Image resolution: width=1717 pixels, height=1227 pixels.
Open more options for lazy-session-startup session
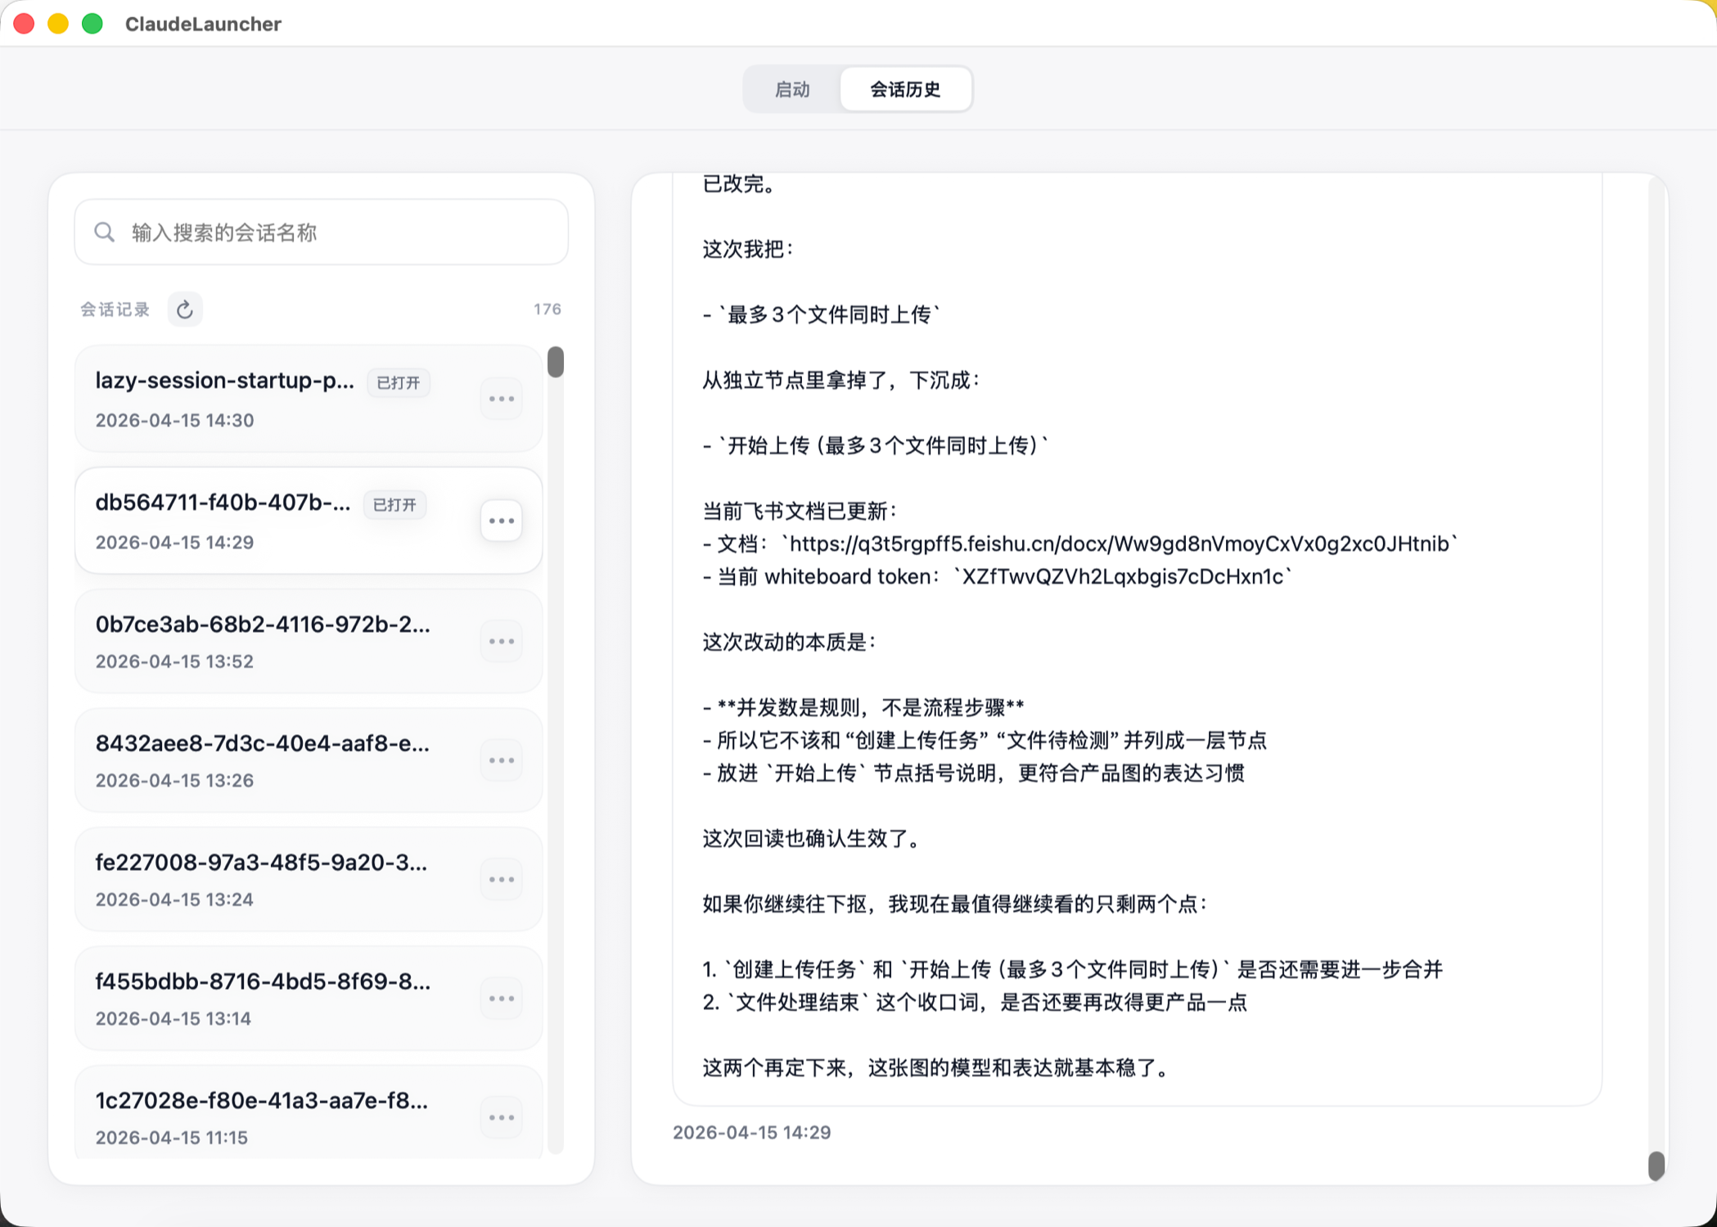(x=501, y=399)
